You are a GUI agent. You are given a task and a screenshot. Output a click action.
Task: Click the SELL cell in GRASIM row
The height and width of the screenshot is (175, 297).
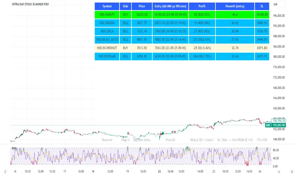(x=125, y=23)
